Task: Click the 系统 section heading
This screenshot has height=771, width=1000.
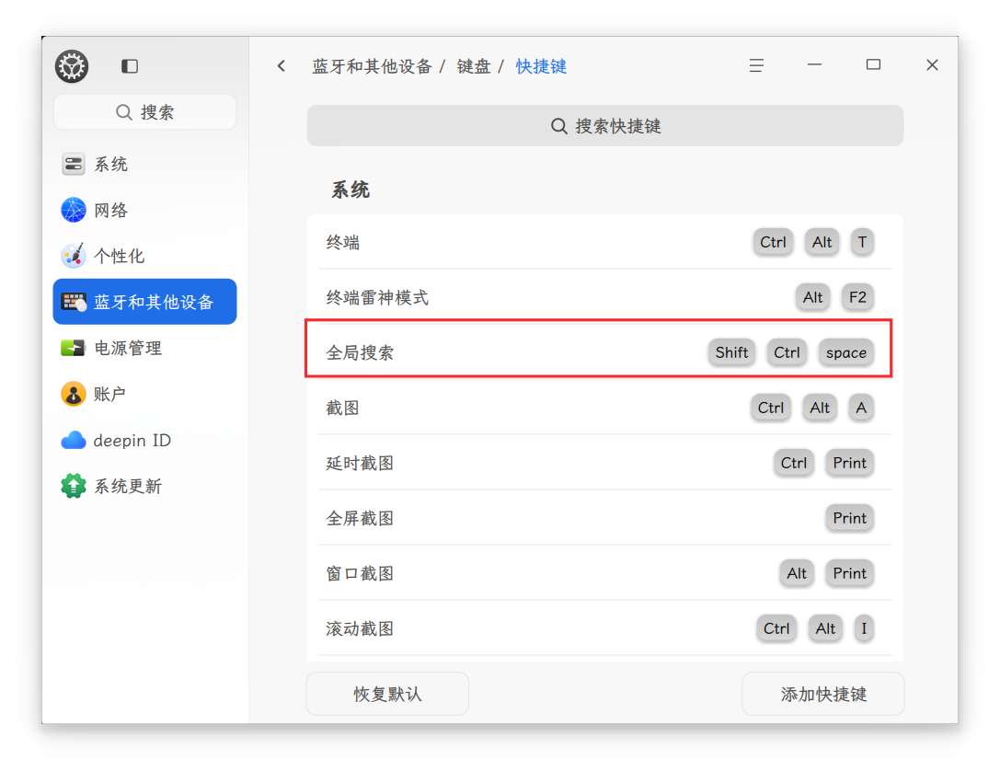Action: pyautogui.click(x=351, y=190)
